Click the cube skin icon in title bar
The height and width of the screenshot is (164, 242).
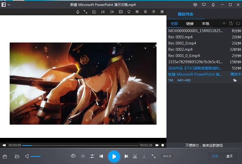195,4
